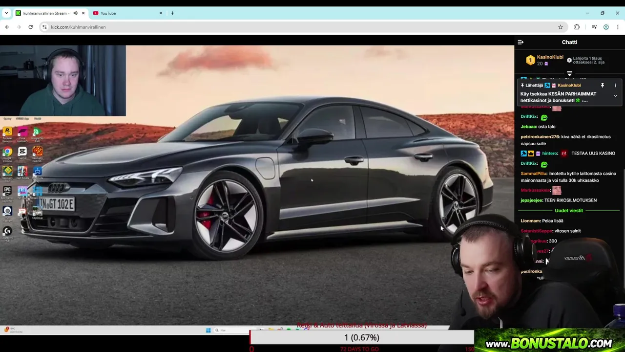Open the browser extensions menu

[x=577, y=27]
